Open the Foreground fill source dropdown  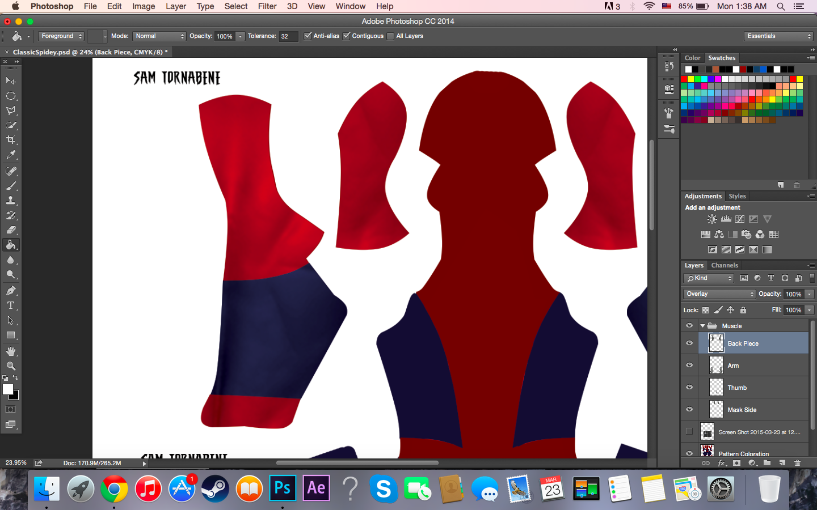[x=61, y=36]
